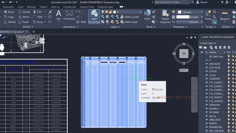Expand the Modify panel dropdown
The image size is (236, 133).
pos(28,27)
